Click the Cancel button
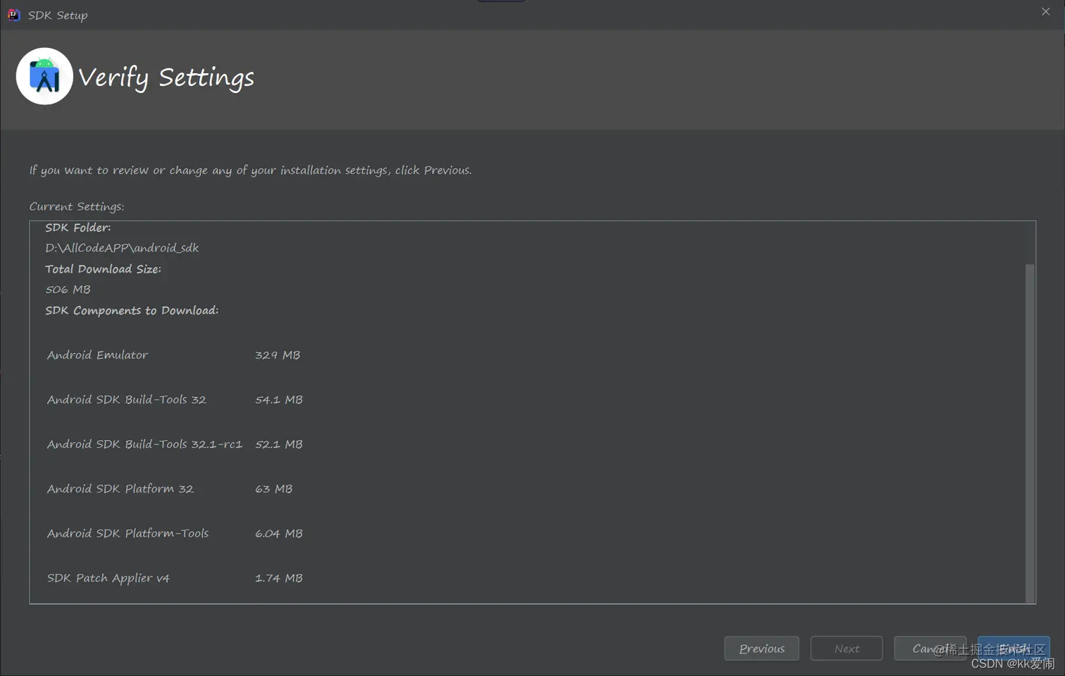 pos(930,649)
